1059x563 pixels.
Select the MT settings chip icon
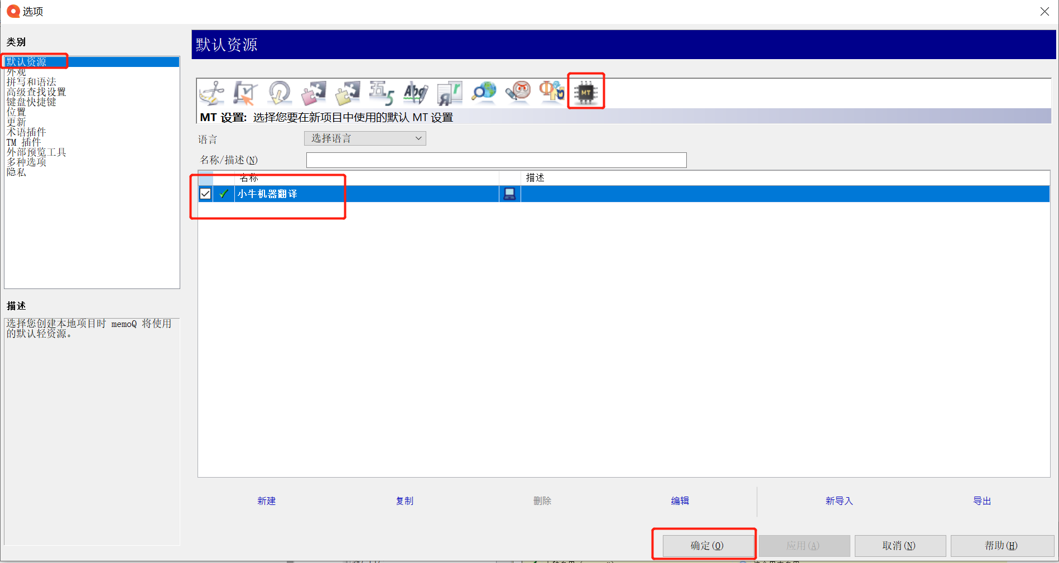(x=586, y=93)
